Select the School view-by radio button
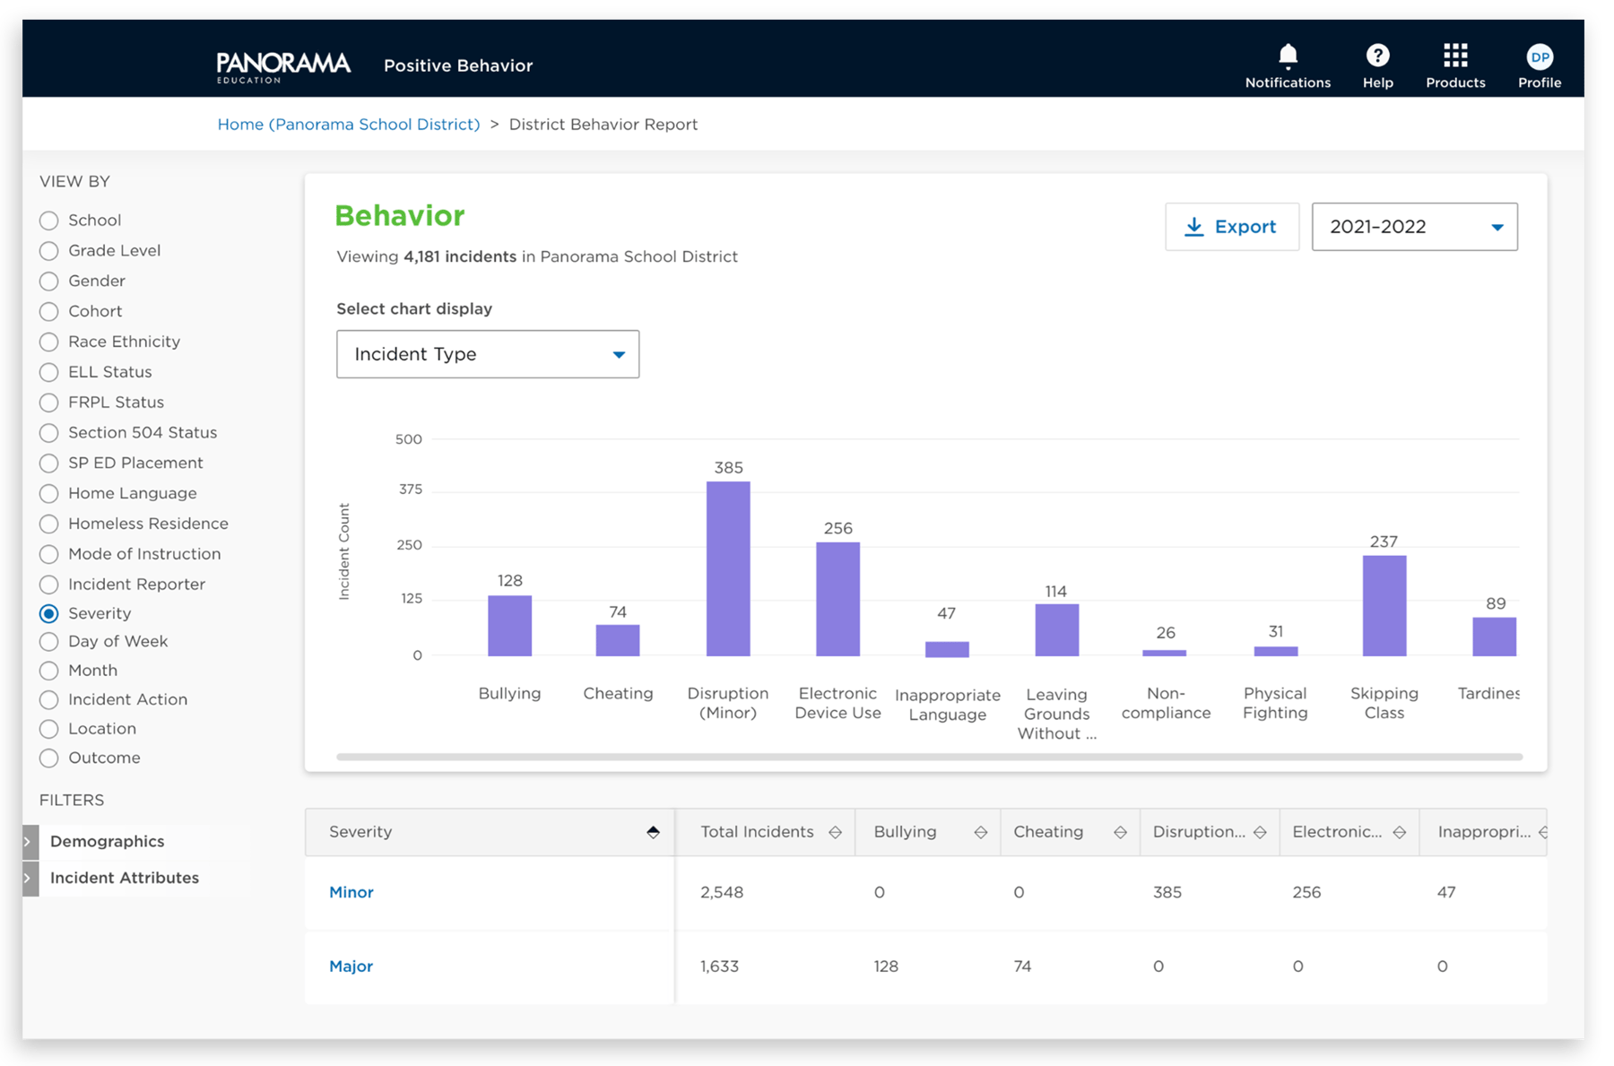 click(x=49, y=220)
